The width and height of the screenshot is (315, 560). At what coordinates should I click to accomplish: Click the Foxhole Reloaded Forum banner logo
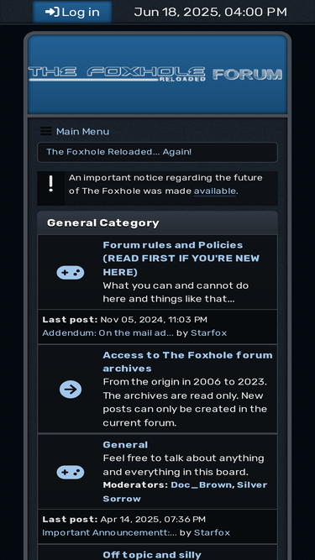coord(155,74)
